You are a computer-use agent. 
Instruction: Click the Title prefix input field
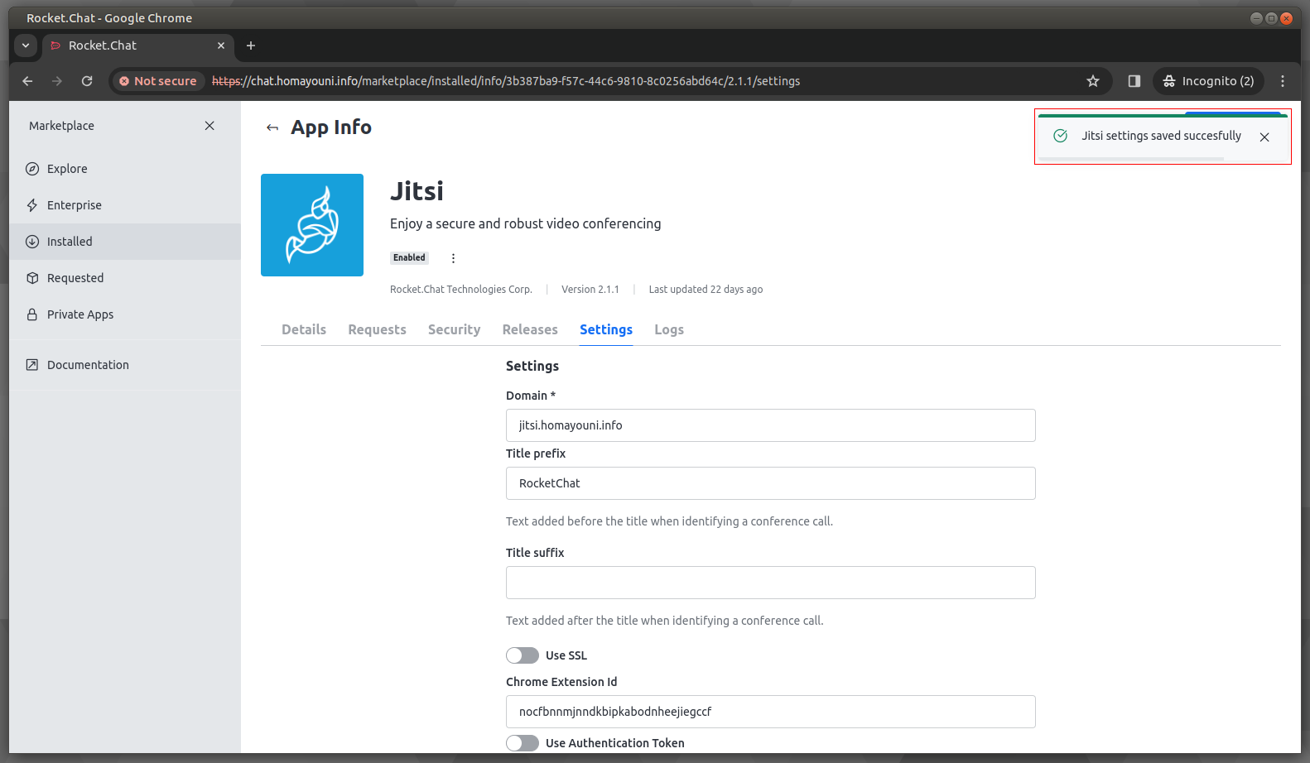(x=771, y=483)
